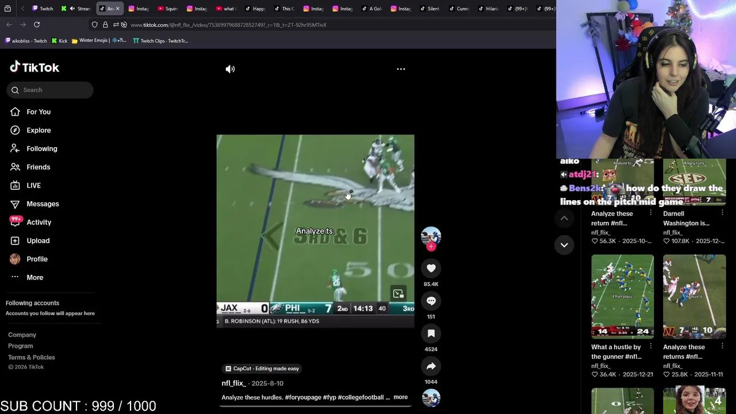Viewport: 736px width, 414px height.
Task: Click the tracking protection shield icon
Action: point(94,25)
